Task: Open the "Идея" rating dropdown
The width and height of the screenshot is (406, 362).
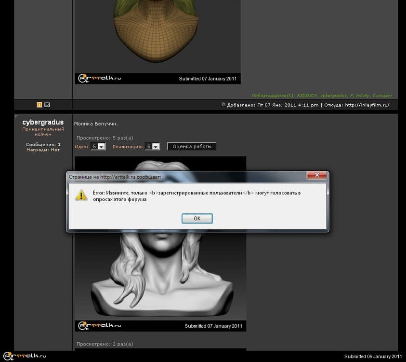Action: (x=98, y=146)
